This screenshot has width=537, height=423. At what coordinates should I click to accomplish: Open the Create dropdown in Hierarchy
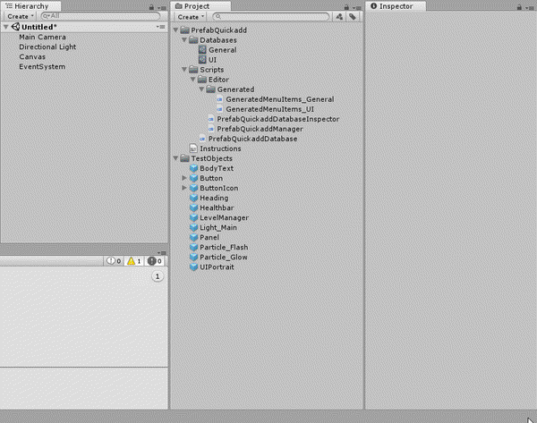18,17
